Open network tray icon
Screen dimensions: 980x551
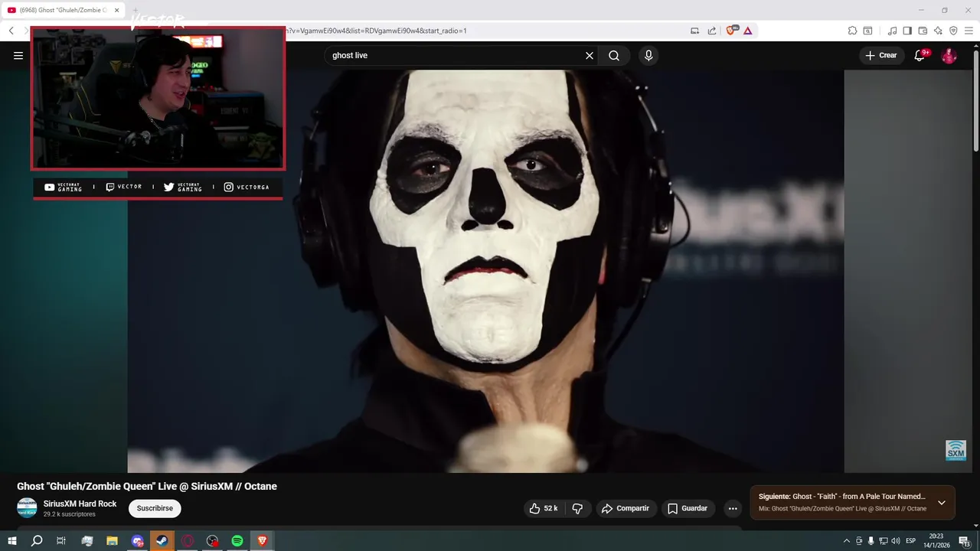[x=884, y=541]
